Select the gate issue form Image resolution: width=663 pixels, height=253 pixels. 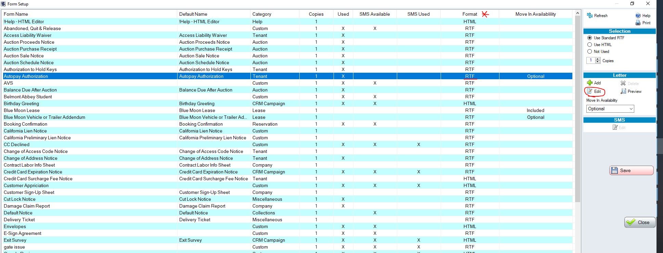[14, 247]
